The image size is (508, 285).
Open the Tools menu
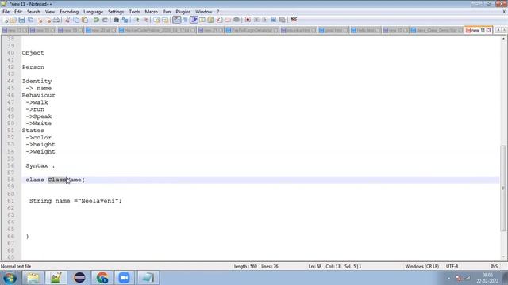[134, 12]
